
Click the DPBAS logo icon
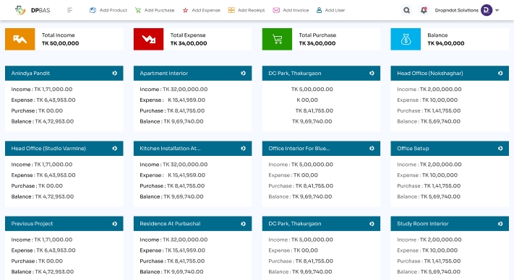pos(20,10)
